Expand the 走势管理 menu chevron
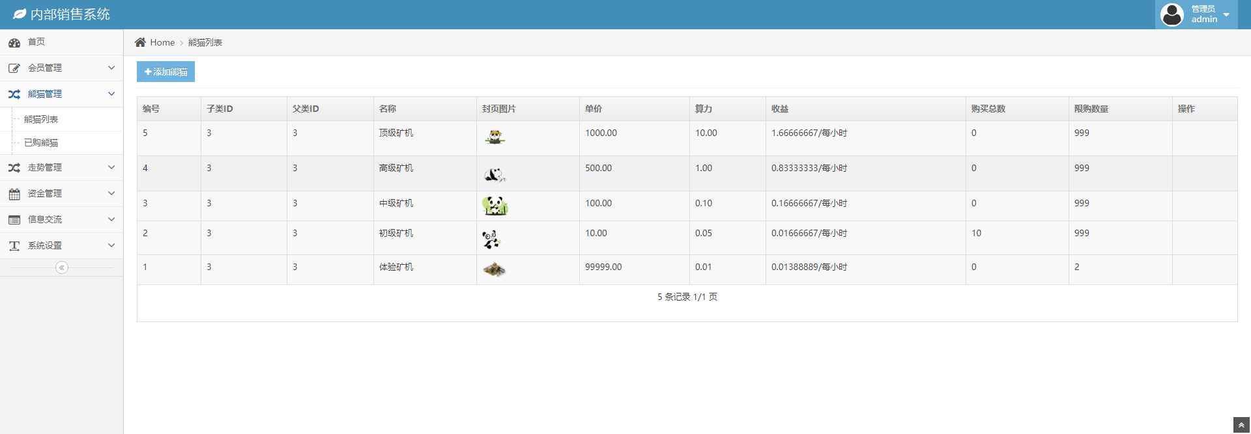The image size is (1251, 434). [111, 167]
